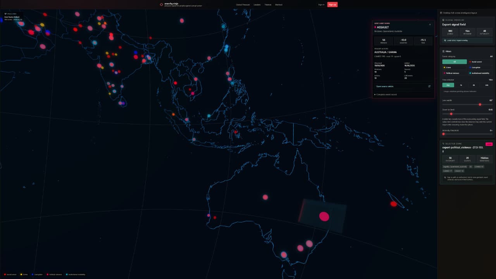Click the 900 zones stat tile
496x279 pixels.
[450, 32]
